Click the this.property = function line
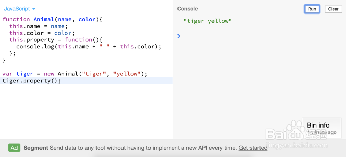The height and width of the screenshot is (157, 346). (49, 40)
